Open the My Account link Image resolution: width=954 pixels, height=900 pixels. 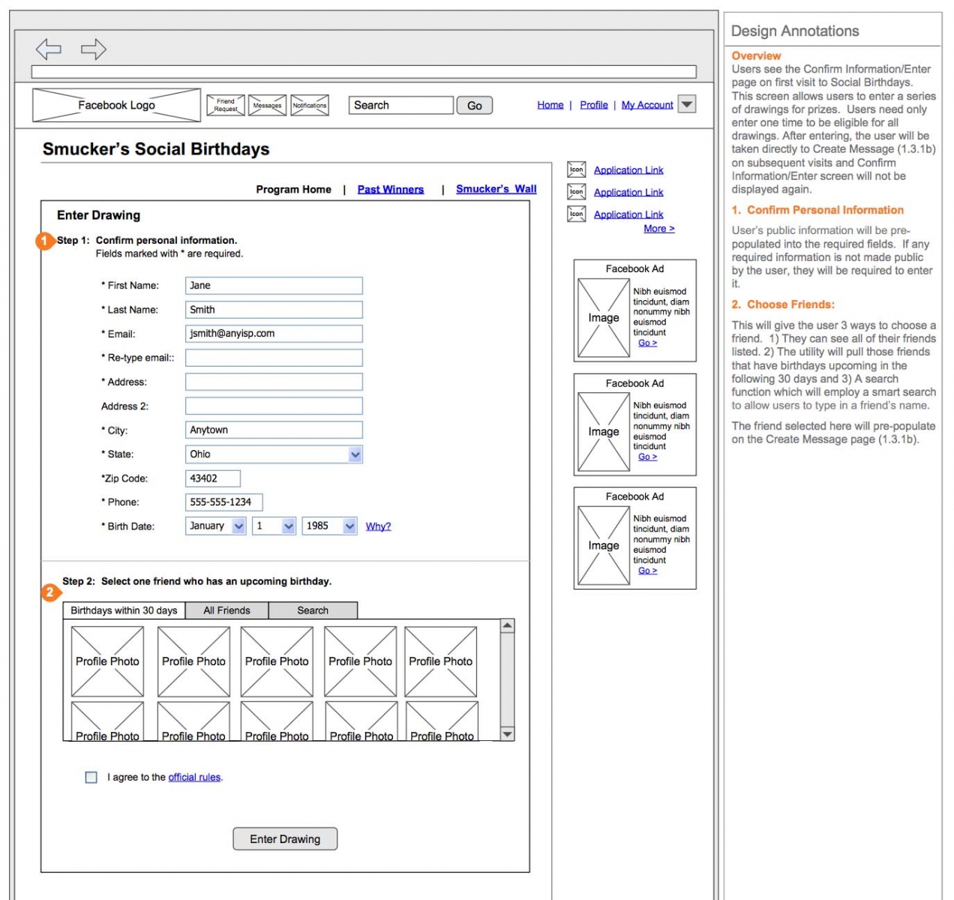tap(647, 105)
